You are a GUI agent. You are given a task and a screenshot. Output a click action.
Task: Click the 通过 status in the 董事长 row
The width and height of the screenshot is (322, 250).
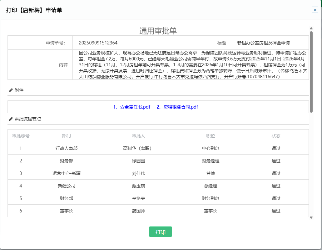tap(276, 211)
